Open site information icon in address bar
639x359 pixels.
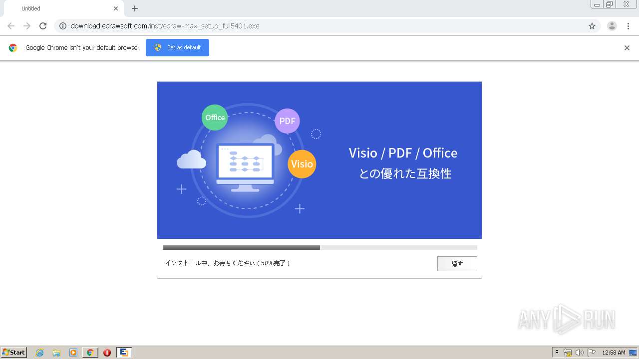point(63,26)
